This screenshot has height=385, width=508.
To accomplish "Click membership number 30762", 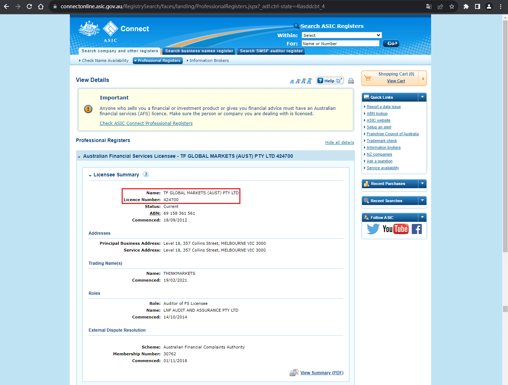I will pyautogui.click(x=170, y=354).
